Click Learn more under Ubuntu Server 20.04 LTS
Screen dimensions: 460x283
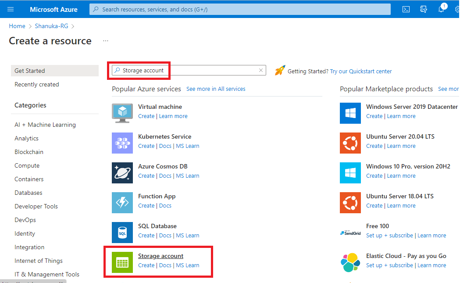pos(401,146)
